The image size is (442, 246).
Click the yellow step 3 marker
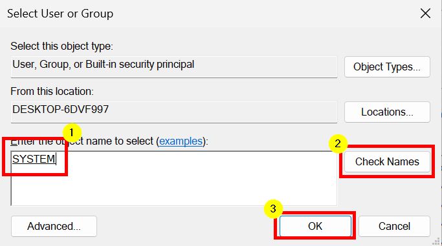click(x=273, y=209)
